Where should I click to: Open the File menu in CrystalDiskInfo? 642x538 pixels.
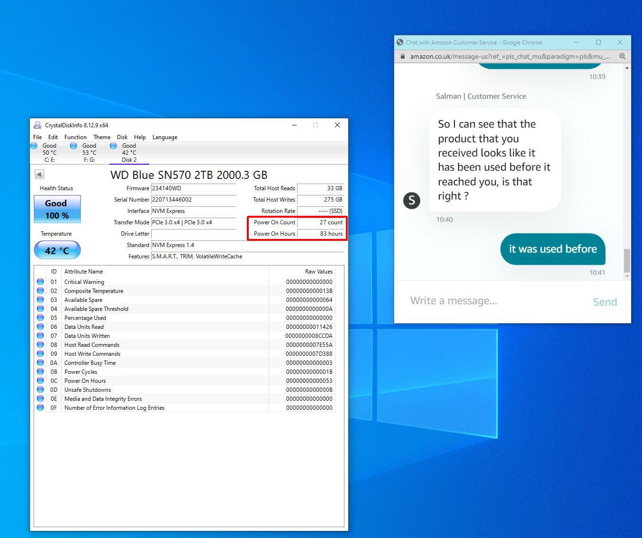(37, 137)
